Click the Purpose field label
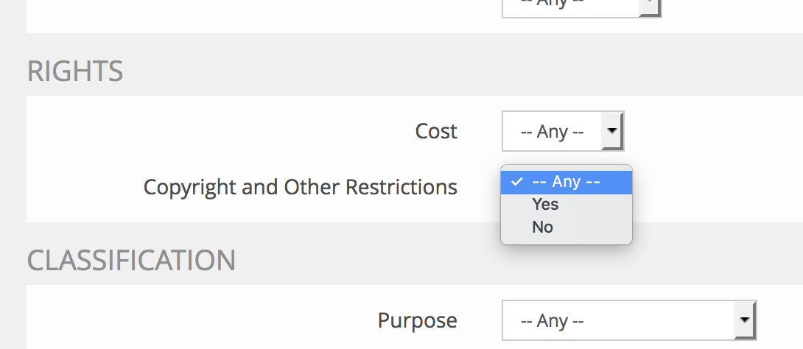The height and width of the screenshot is (349, 803). (x=417, y=320)
